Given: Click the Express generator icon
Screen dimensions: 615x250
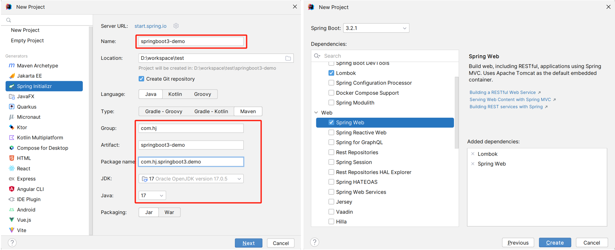Looking at the screenshot, I should (x=12, y=179).
